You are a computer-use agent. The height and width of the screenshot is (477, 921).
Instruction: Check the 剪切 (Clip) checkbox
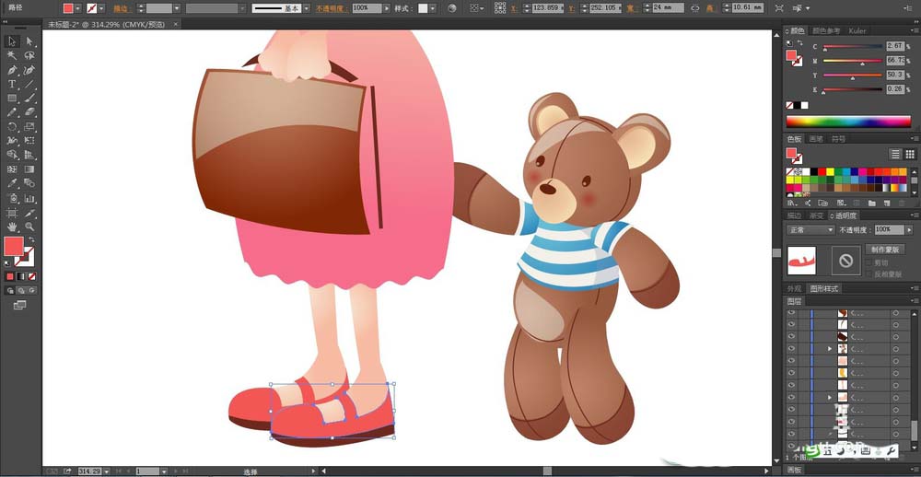870,262
